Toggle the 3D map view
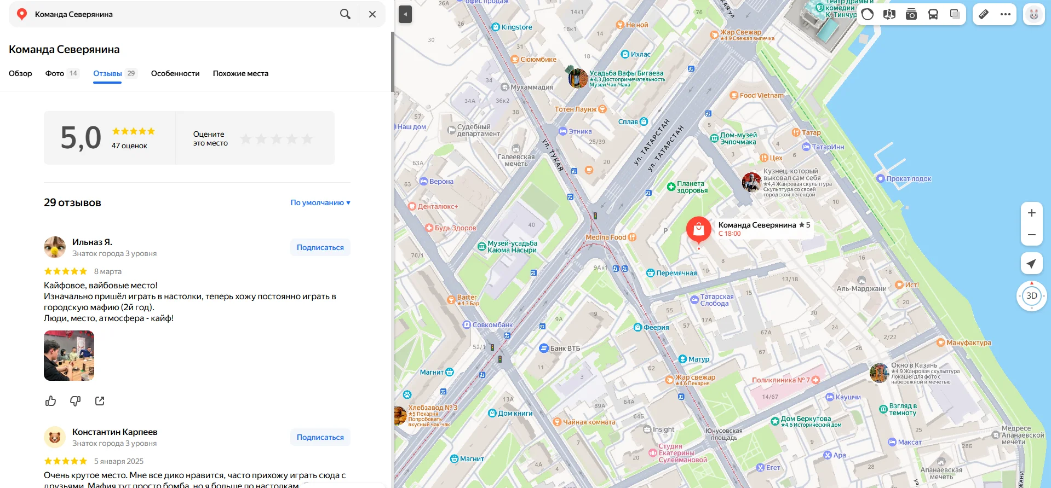This screenshot has width=1051, height=488. [1032, 296]
